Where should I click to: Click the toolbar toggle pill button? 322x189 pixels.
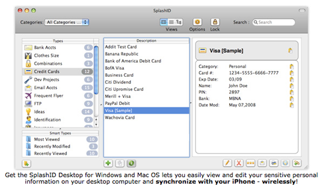[302, 11]
